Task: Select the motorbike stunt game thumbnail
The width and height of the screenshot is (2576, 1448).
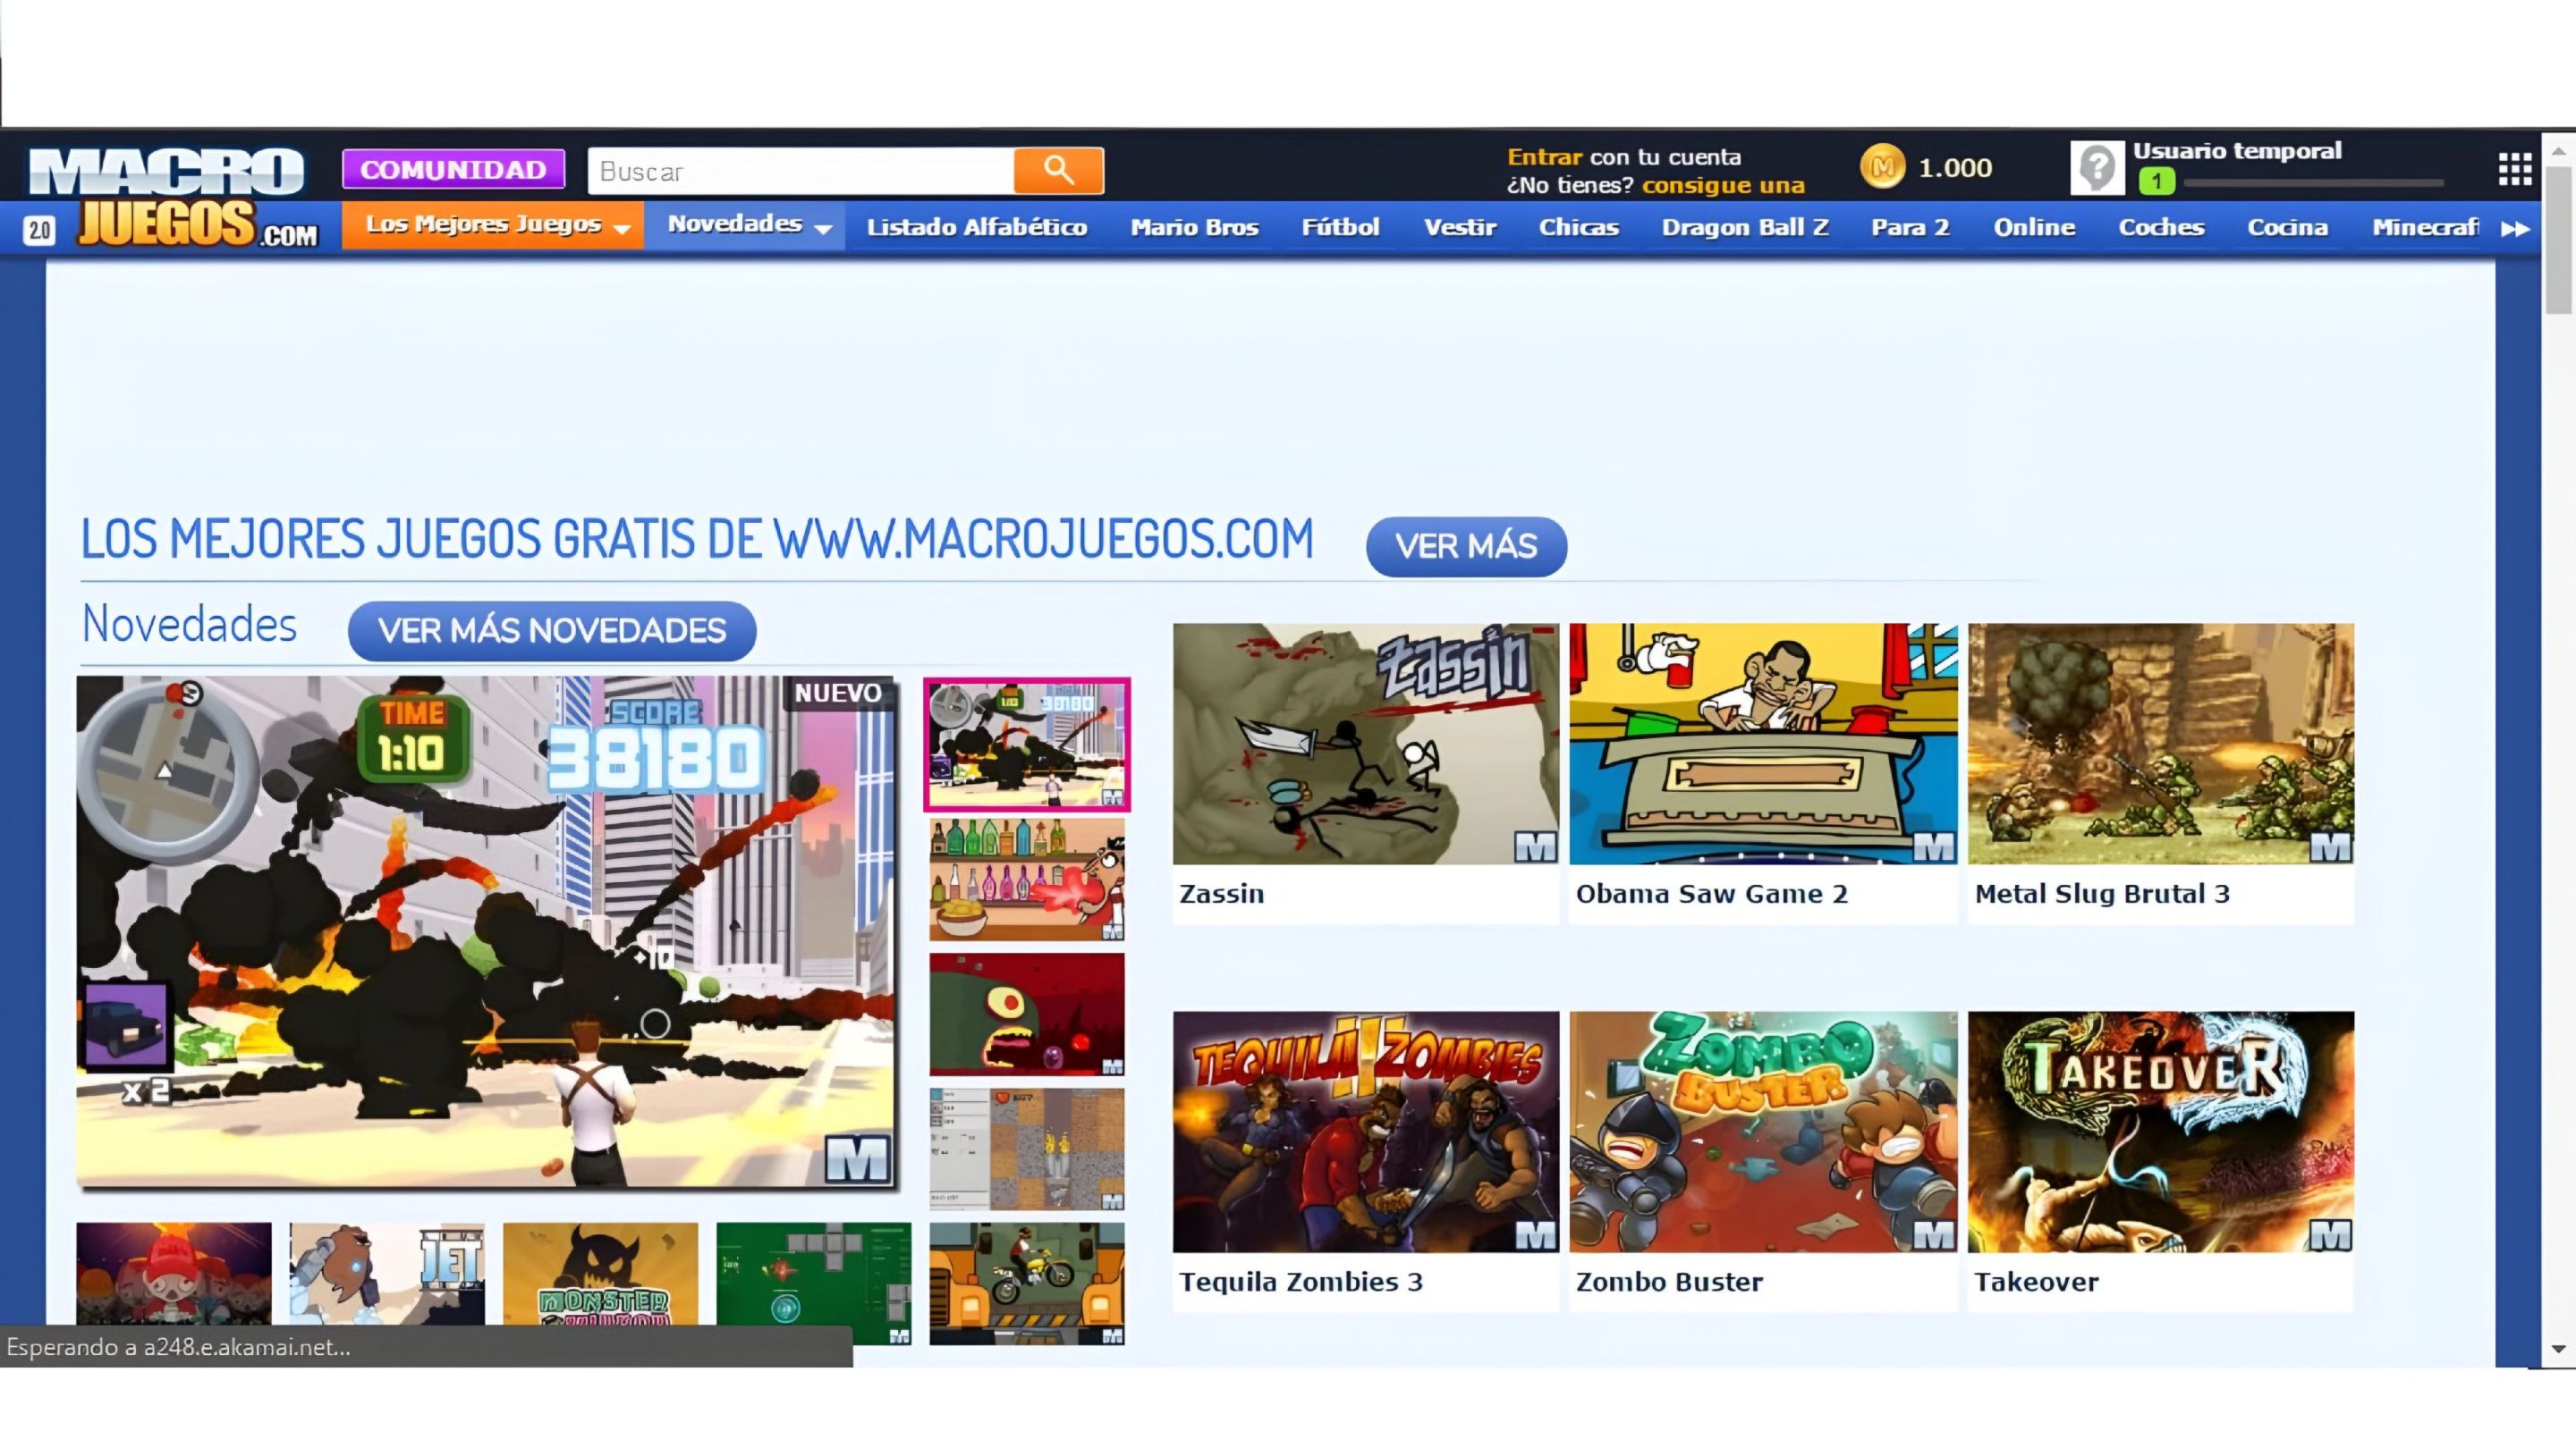Action: coord(1027,1284)
